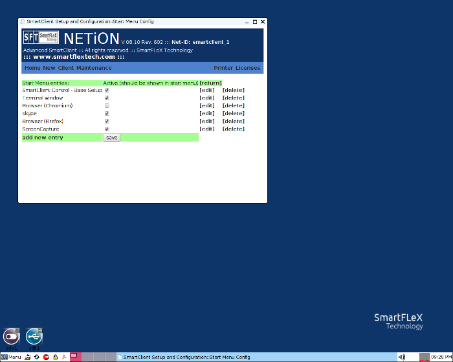This screenshot has height=362, width=453.
Task: Click the 'Start Menu entries:' column header
Action: (x=46, y=83)
